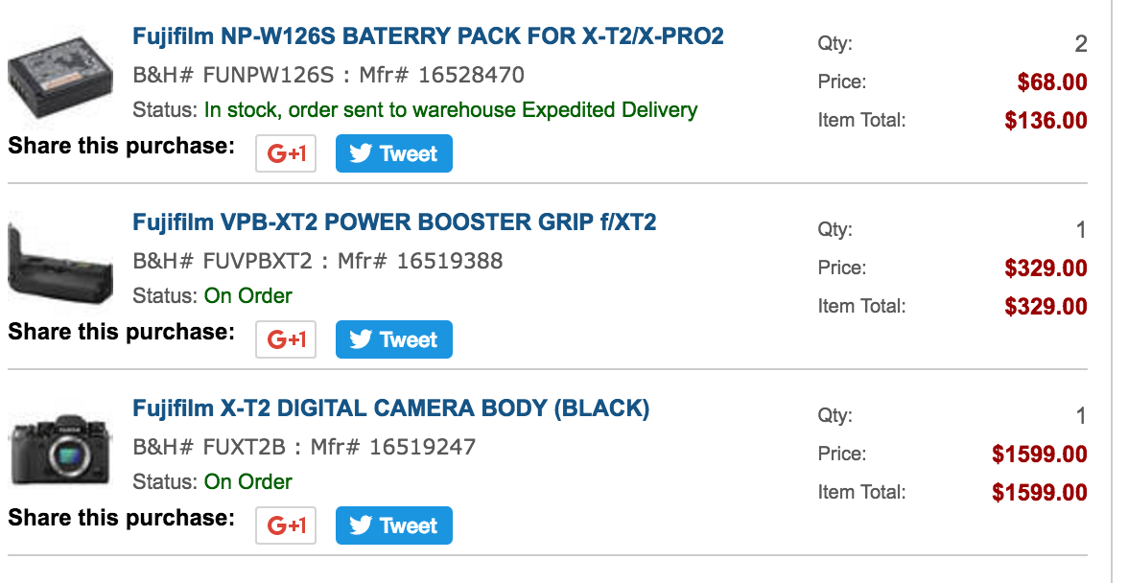
Task: Open Fujifilm NP-W126S battery pack product link
Action: 428,37
